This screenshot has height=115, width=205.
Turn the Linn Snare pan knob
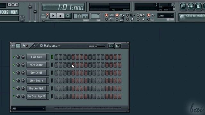(18, 80)
